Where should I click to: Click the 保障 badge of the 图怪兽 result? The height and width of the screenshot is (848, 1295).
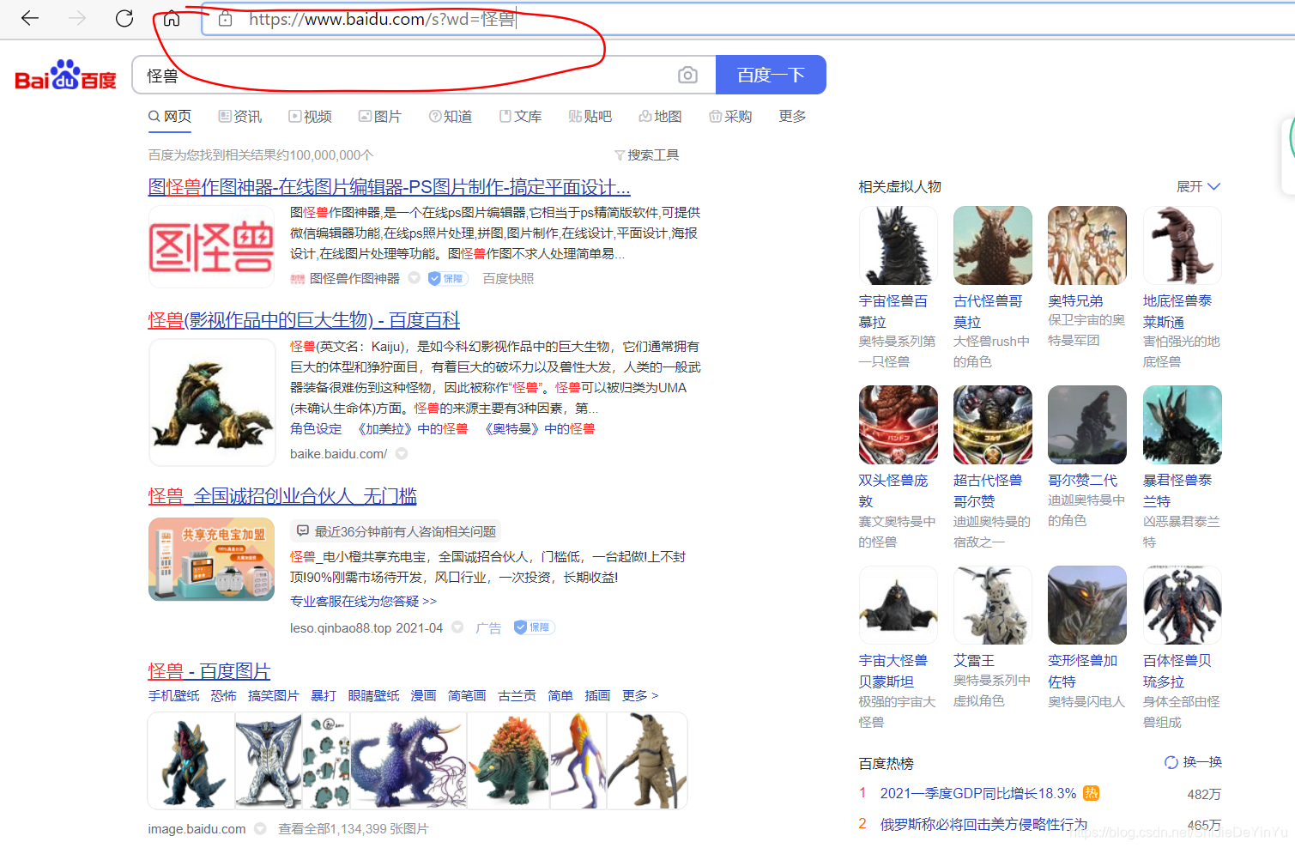click(446, 278)
